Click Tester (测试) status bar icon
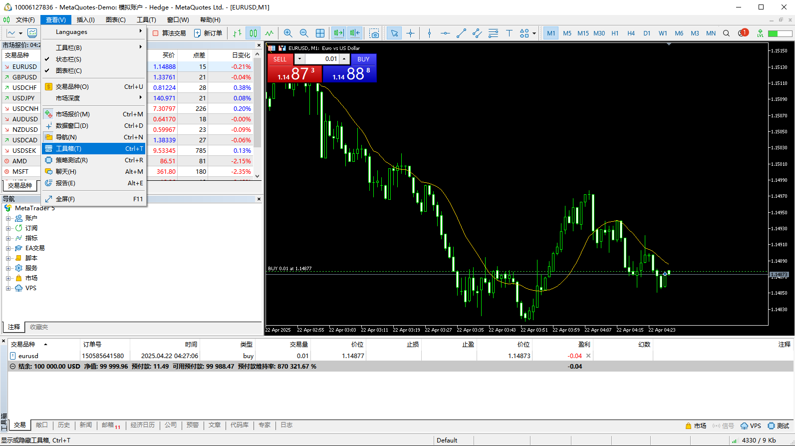The width and height of the screenshot is (795, 446). [779, 426]
